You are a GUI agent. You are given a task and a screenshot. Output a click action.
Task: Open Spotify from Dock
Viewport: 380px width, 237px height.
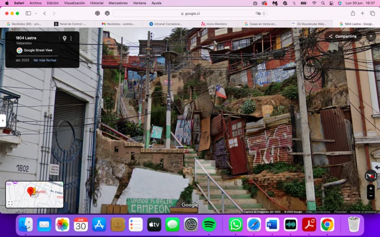(x=209, y=225)
